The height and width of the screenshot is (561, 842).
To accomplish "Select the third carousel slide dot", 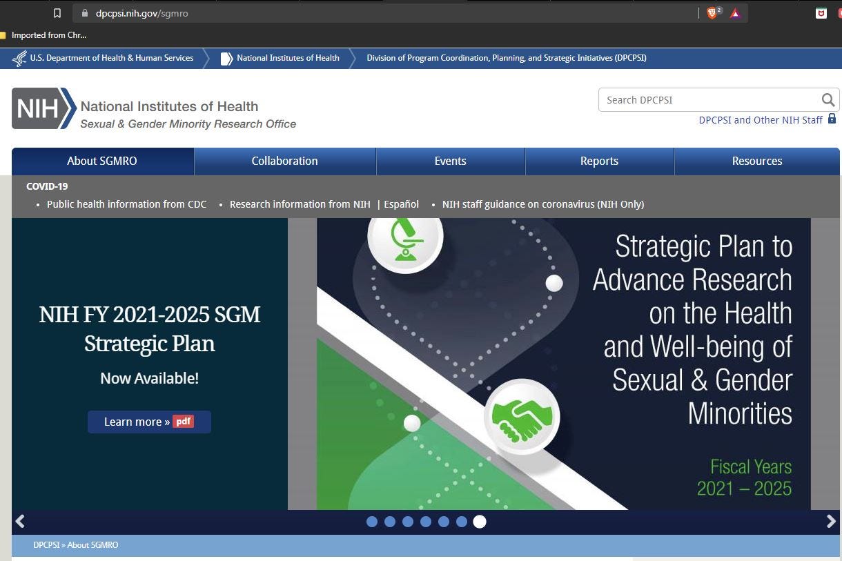I will tap(408, 522).
